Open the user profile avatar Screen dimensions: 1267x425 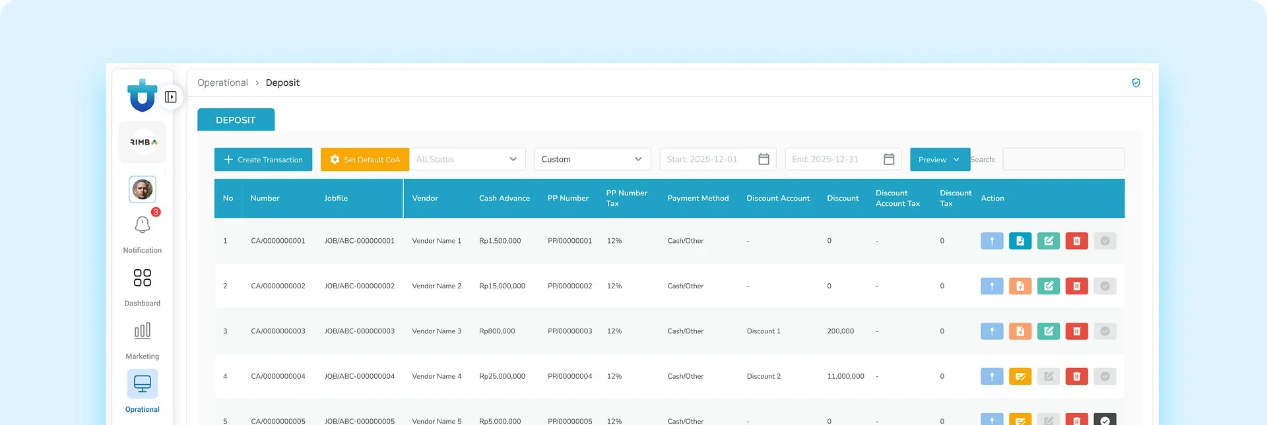click(143, 189)
